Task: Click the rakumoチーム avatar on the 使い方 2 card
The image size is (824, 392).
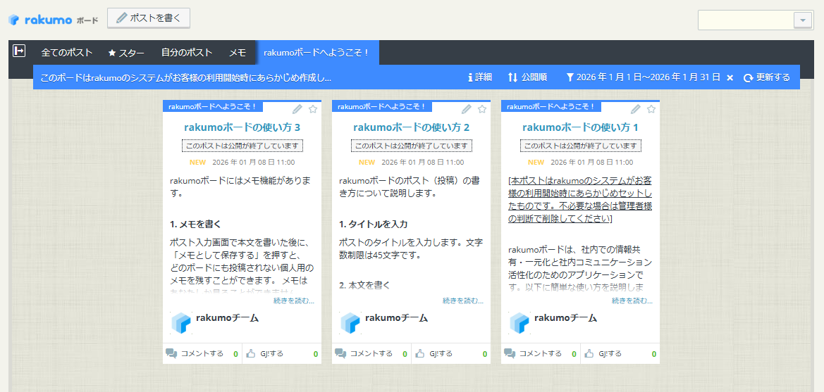Action: pyautogui.click(x=350, y=323)
